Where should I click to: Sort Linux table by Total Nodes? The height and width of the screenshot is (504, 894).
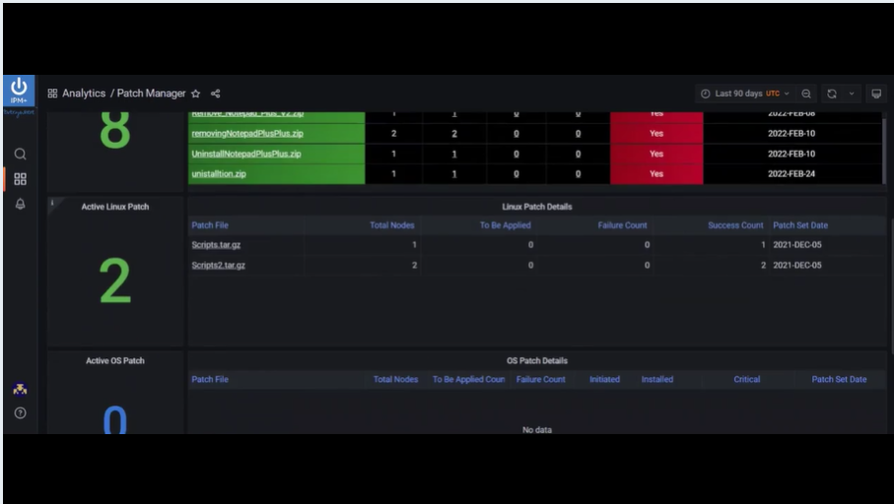tap(392, 225)
